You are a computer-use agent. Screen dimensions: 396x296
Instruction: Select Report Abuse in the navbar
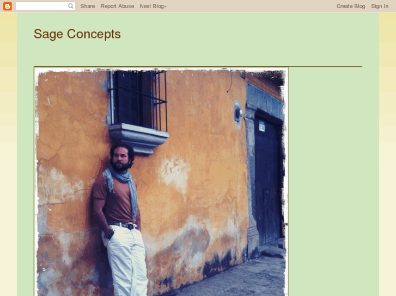pos(117,6)
